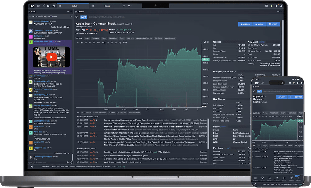
Task: Open Signals icon on phone bottom bar
Action: tap(291, 178)
